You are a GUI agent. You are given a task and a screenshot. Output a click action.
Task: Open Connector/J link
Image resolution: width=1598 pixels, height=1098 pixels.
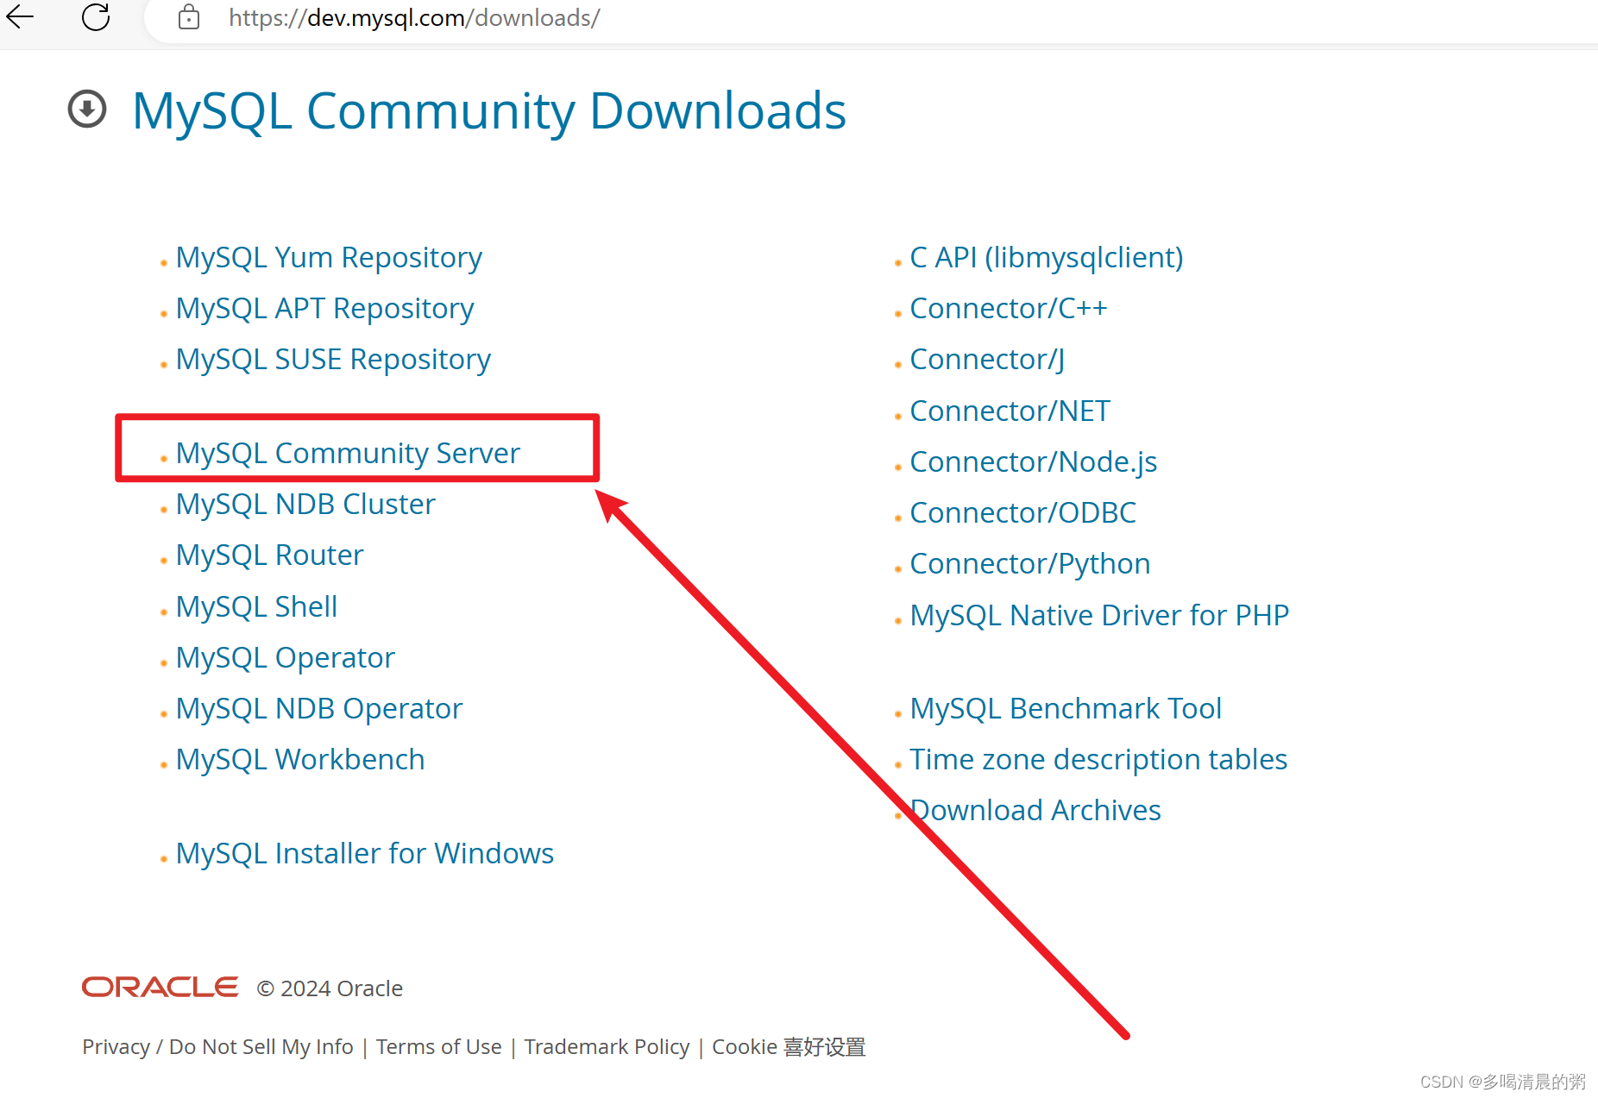tap(987, 360)
